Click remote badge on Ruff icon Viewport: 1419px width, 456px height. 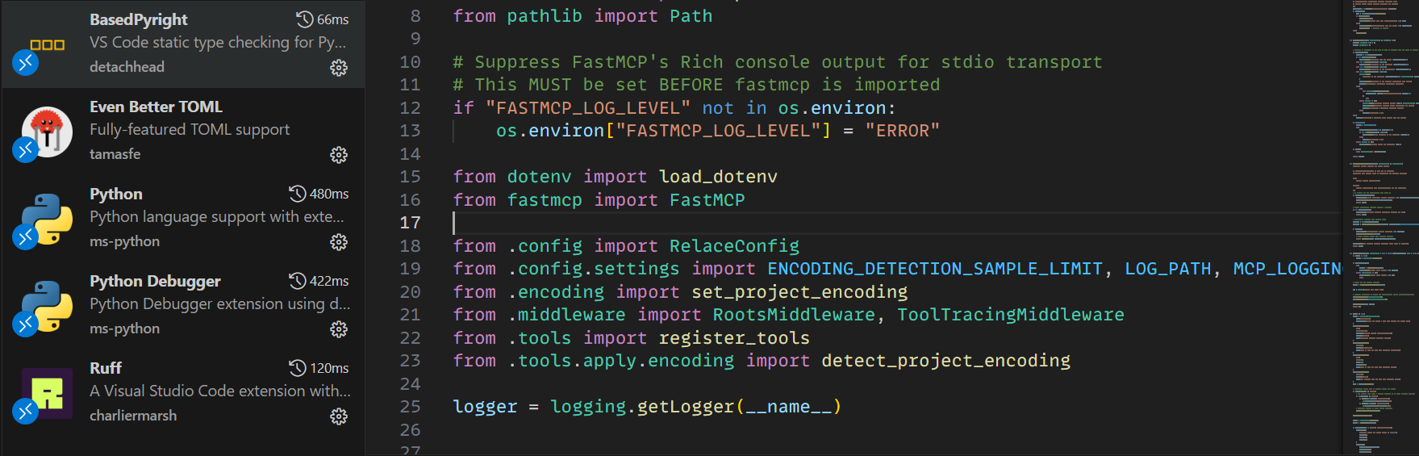click(26, 411)
